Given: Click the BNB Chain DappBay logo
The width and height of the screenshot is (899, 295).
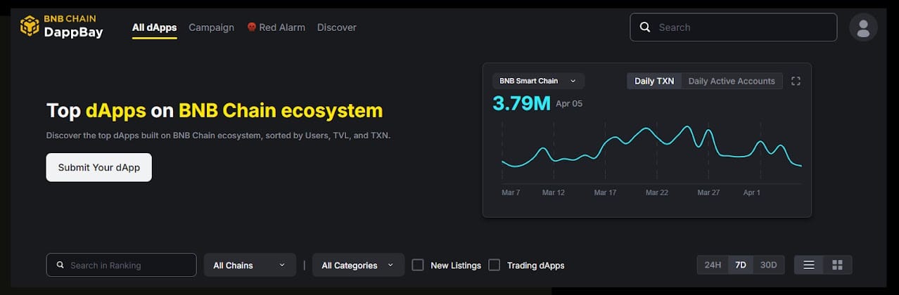Looking at the screenshot, I should pyautogui.click(x=62, y=26).
